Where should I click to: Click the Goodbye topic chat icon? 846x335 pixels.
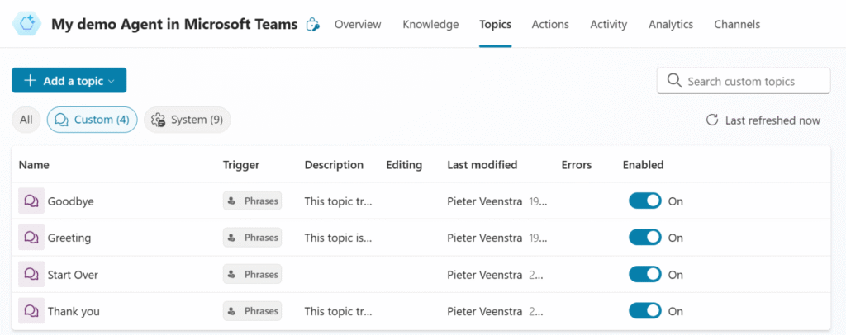point(31,201)
